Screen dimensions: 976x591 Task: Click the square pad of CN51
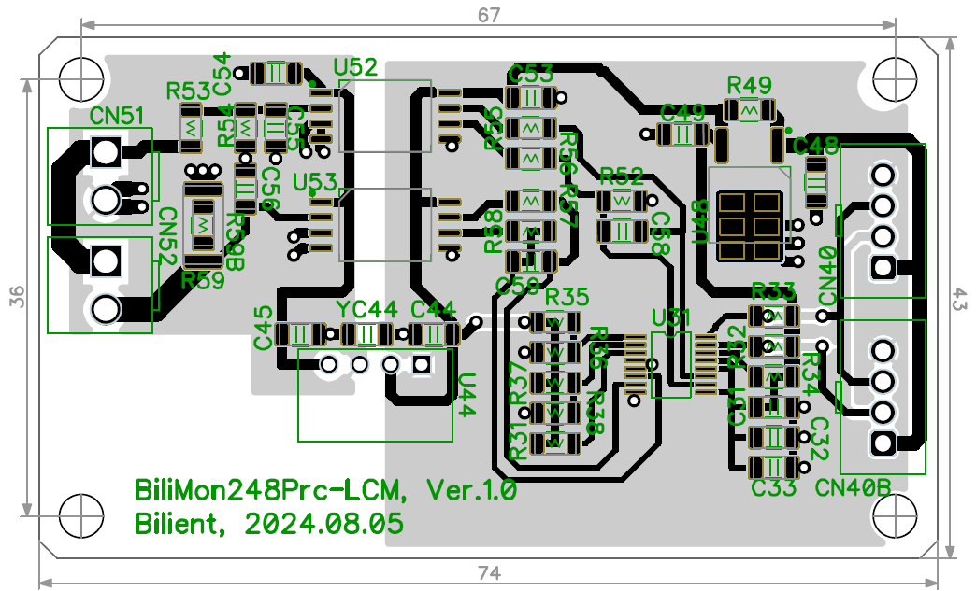106,151
